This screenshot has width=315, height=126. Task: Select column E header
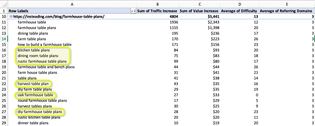click(287, 4)
